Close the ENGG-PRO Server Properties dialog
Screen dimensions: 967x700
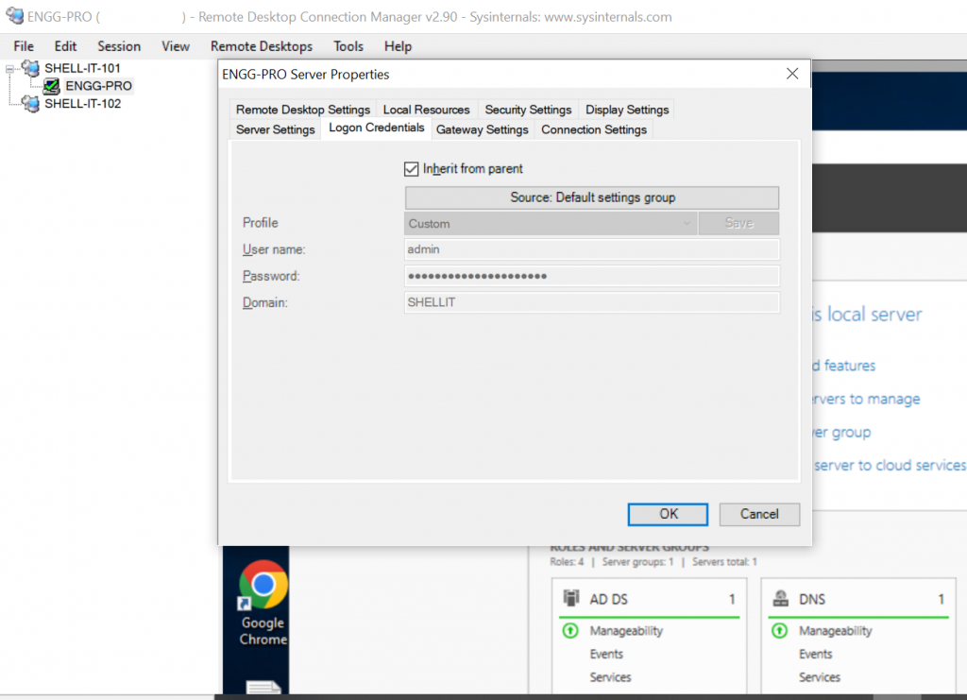point(792,74)
